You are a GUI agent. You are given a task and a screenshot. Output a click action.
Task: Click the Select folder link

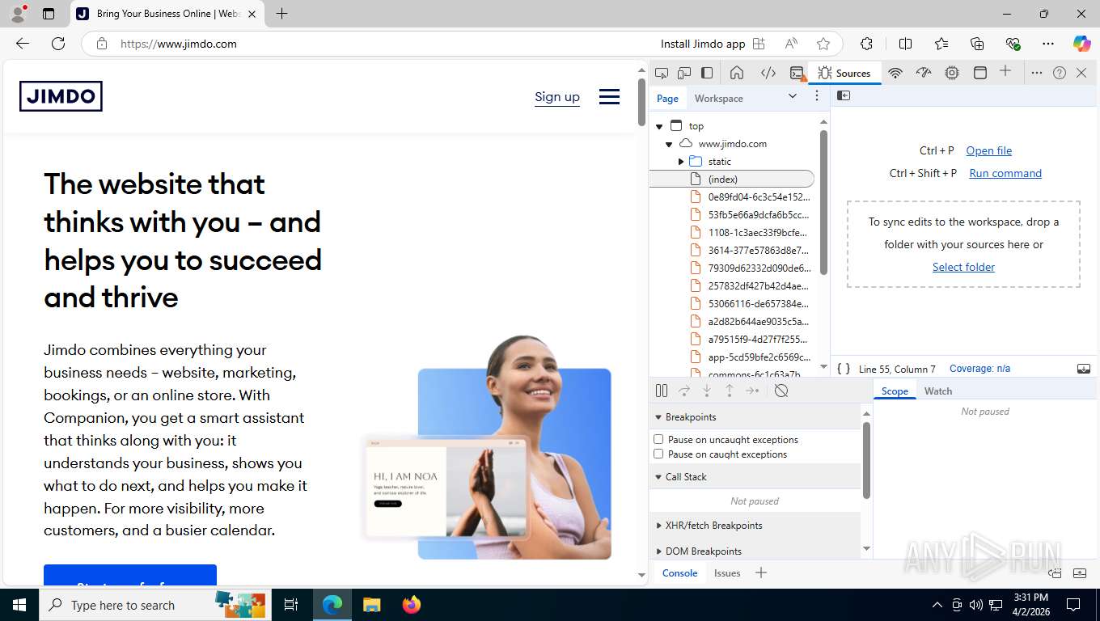[x=963, y=267]
